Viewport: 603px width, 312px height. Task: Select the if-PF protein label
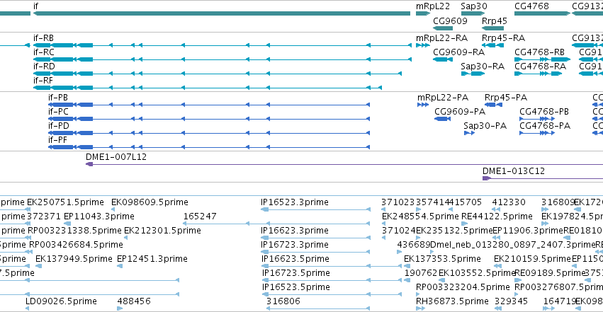pos(57,140)
